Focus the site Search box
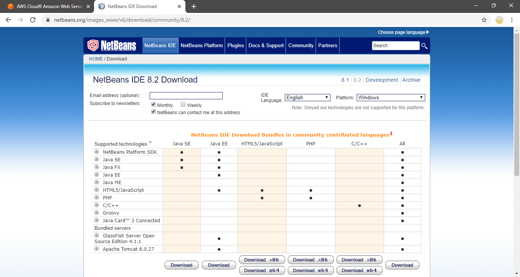This screenshot has width=520, height=277. [396, 46]
